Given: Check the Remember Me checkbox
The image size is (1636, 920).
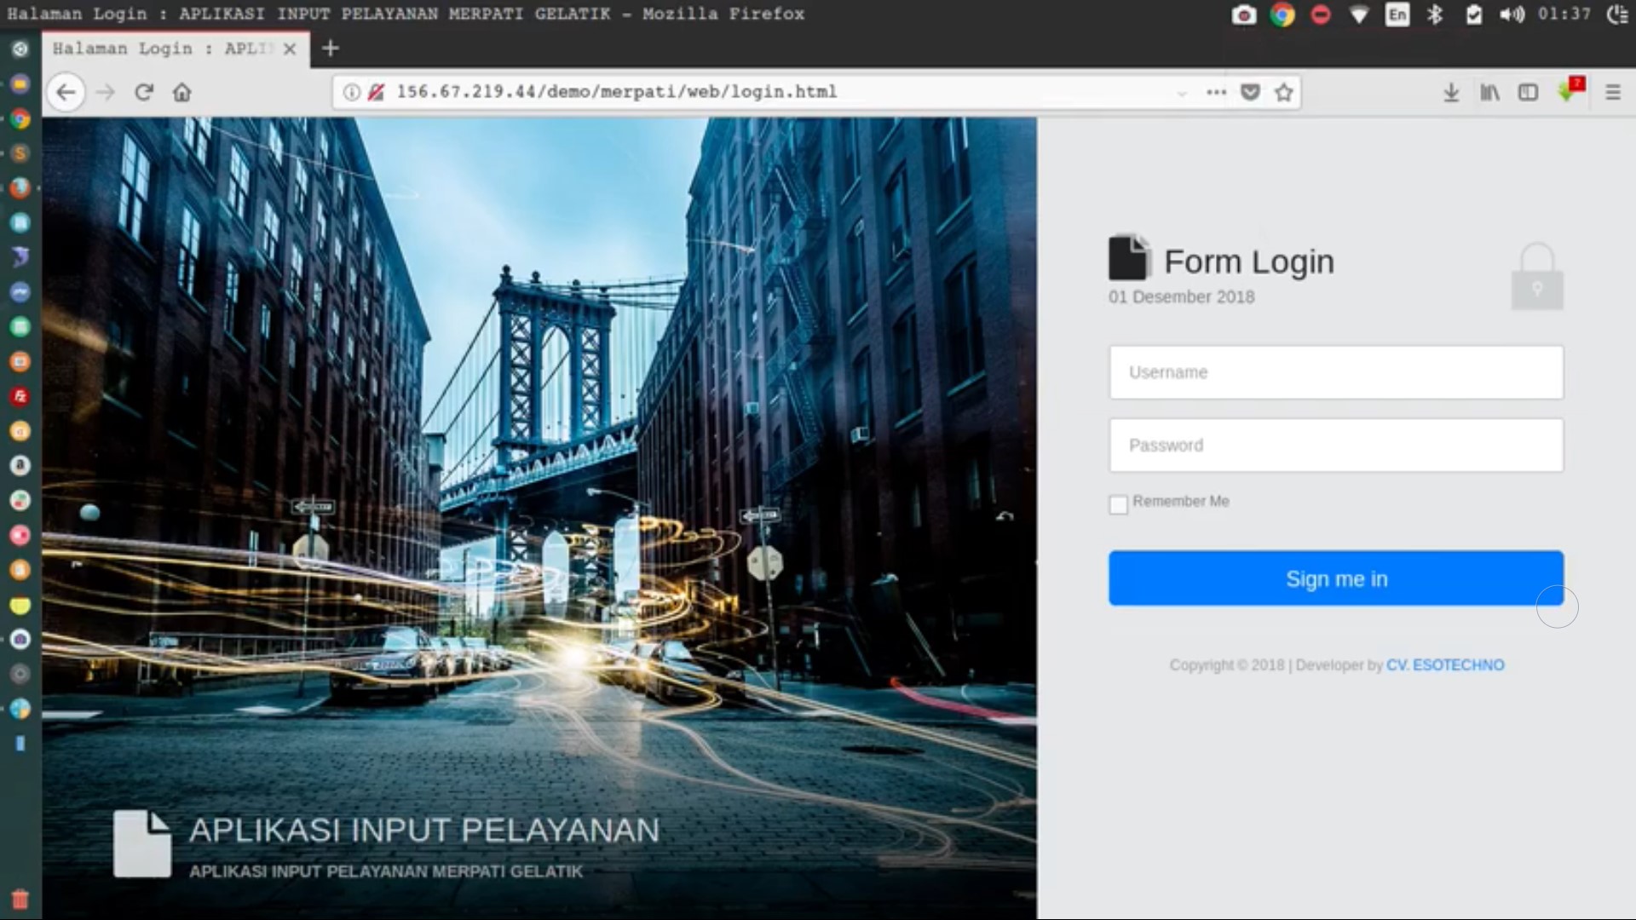Looking at the screenshot, I should (x=1118, y=504).
